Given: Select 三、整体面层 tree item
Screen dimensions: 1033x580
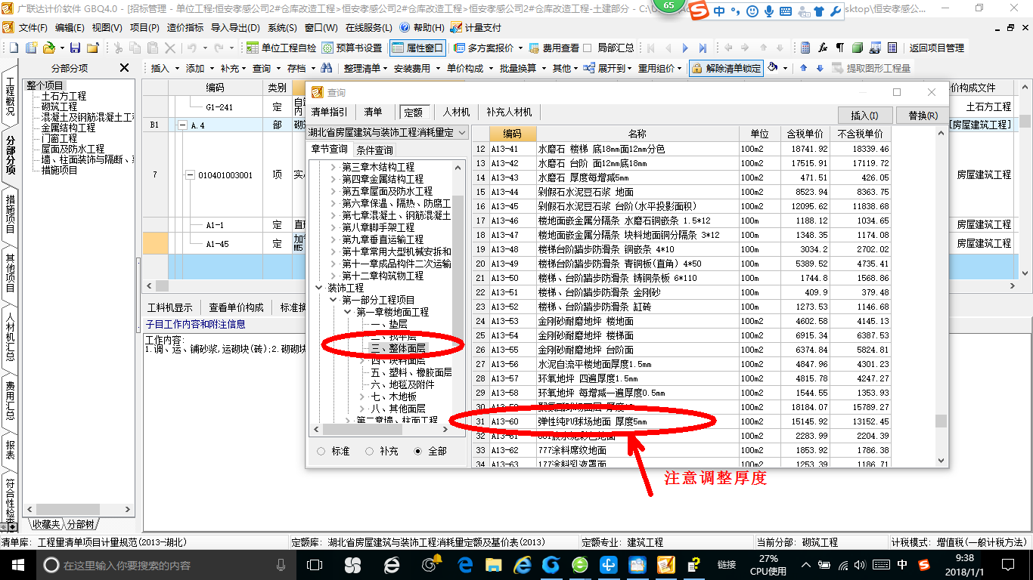Looking at the screenshot, I should click(398, 348).
